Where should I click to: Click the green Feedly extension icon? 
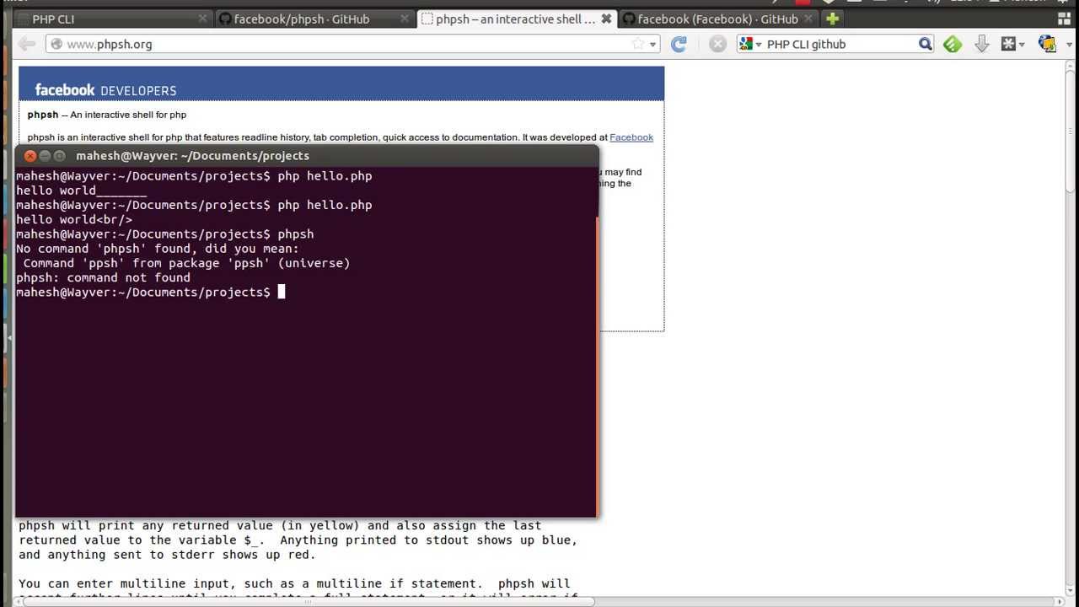click(953, 44)
